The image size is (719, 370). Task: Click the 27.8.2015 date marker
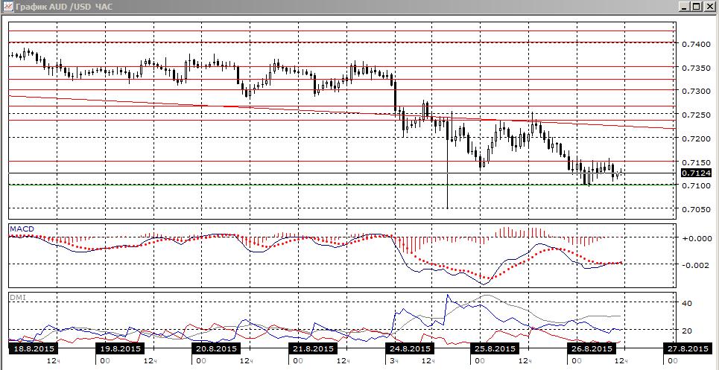click(x=686, y=349)
